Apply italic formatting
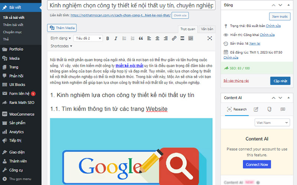The image size is (297, 185). click(116, 38)
